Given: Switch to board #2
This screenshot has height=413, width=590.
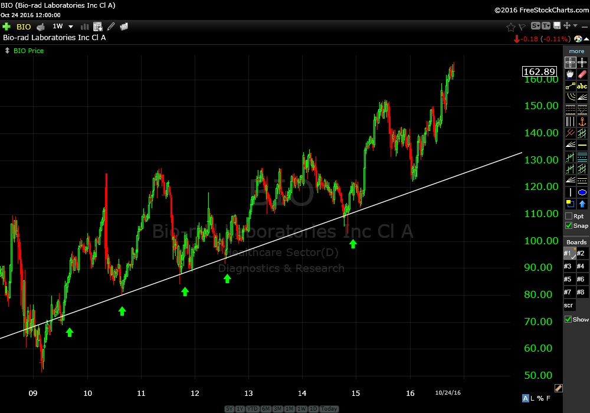Looking at the screenshot, I should coord(581,254).
